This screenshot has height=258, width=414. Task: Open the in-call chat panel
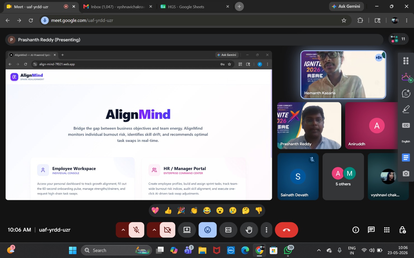tap(371, 230)
